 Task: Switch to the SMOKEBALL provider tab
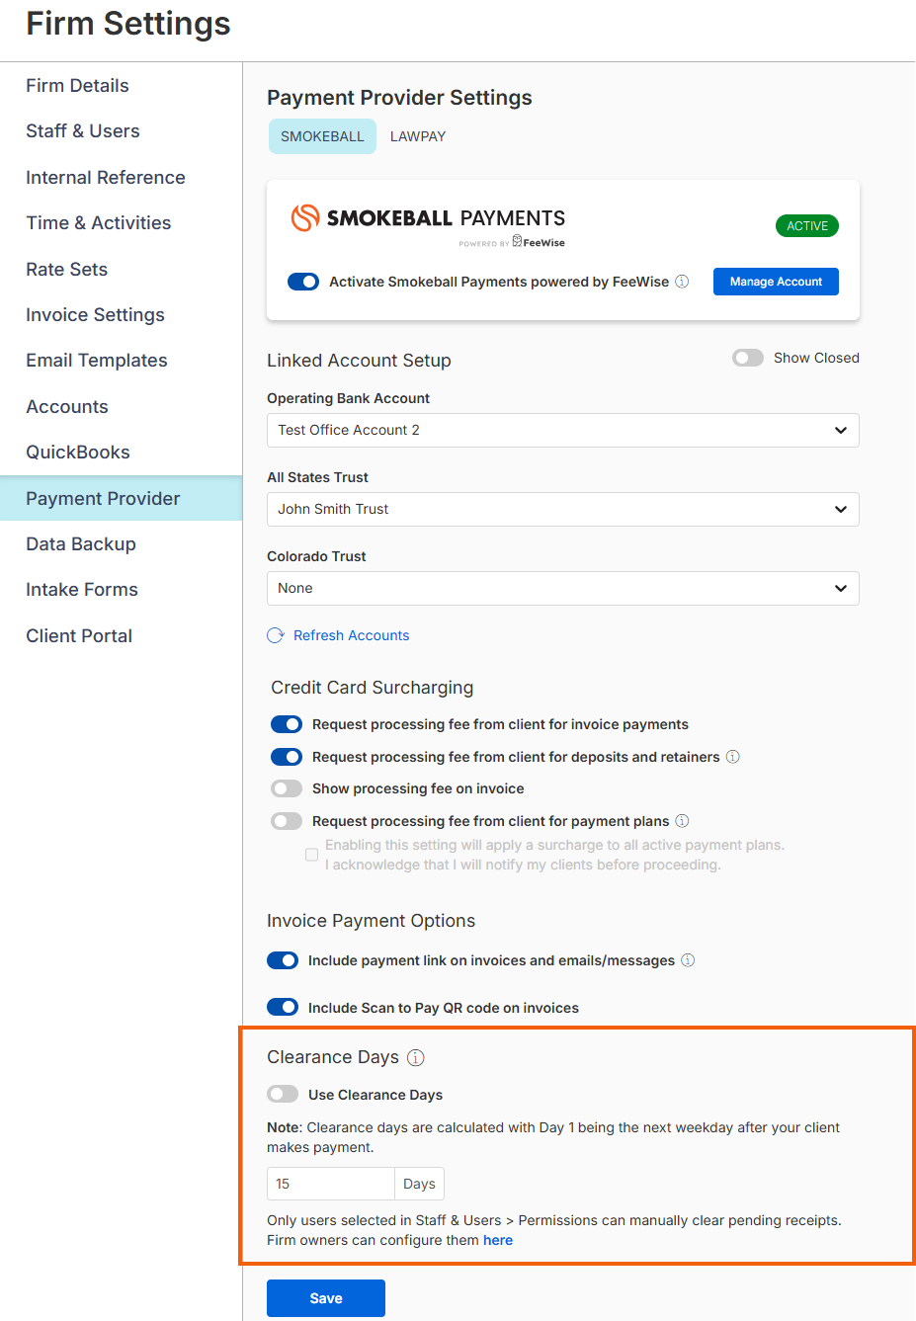click(322, 136)
